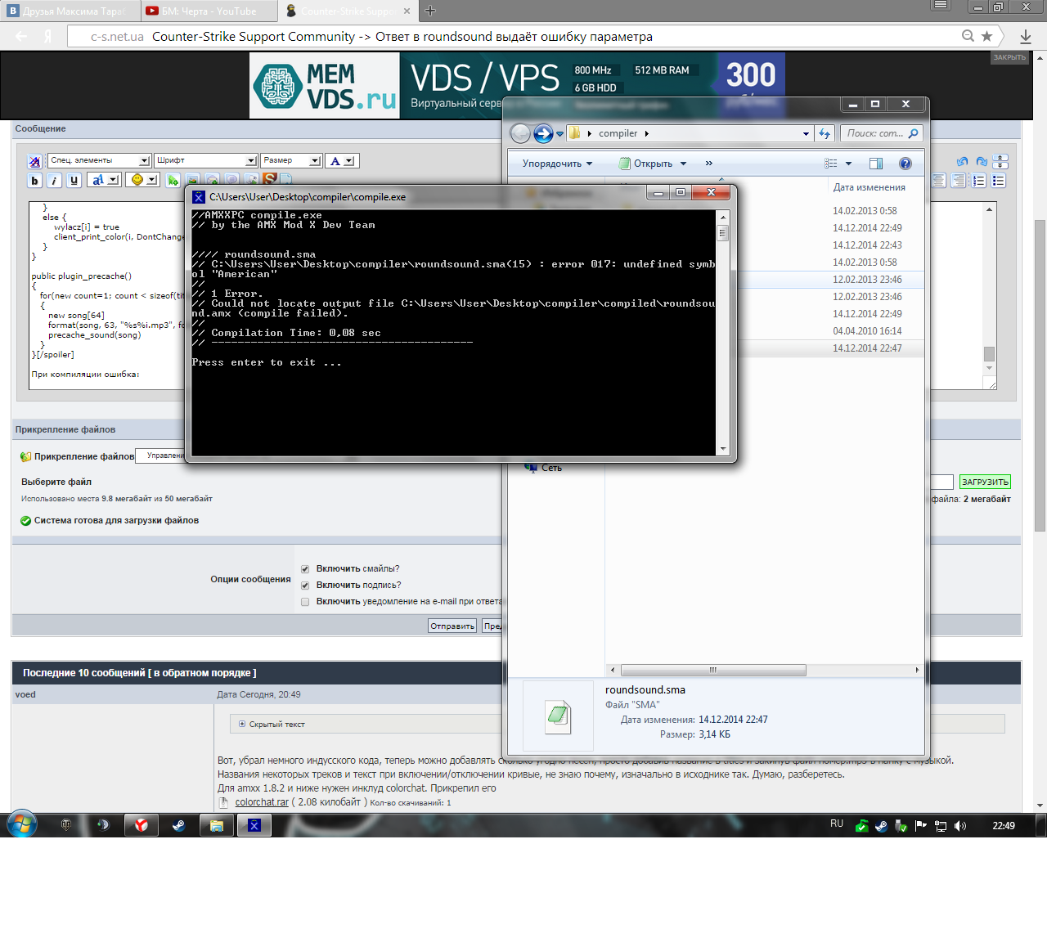Toggle underline formatting in message editor
The height and width of the screenshot is (938, 1047).
[x=74, y=181]
